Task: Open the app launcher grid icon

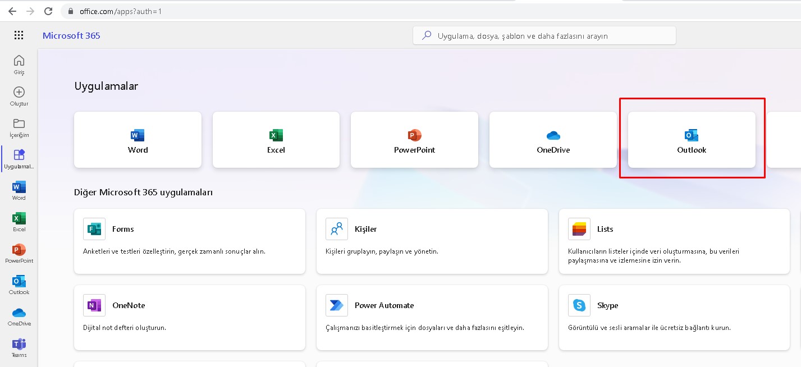Action: click(19, 35)
